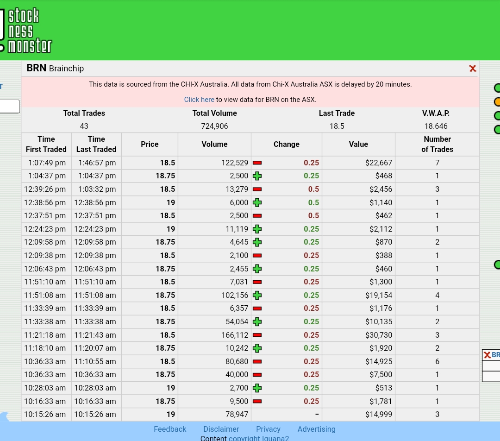Click the 'Time First Traded' column header
This screenshot has height=441, width=500.
[x=46, y=144]
